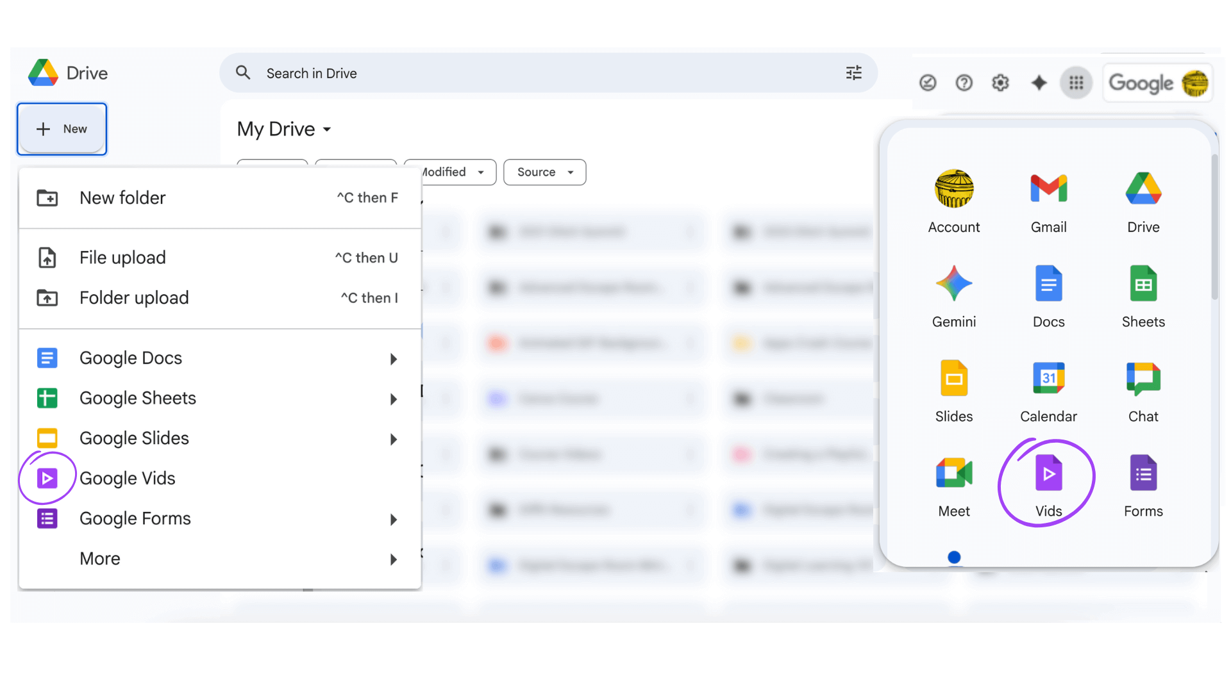Open the My Drive dropdown arrow
Image resolution: width=1231 pixels, height=692 pixels.
pyautogui.click(x=327, y=129)
